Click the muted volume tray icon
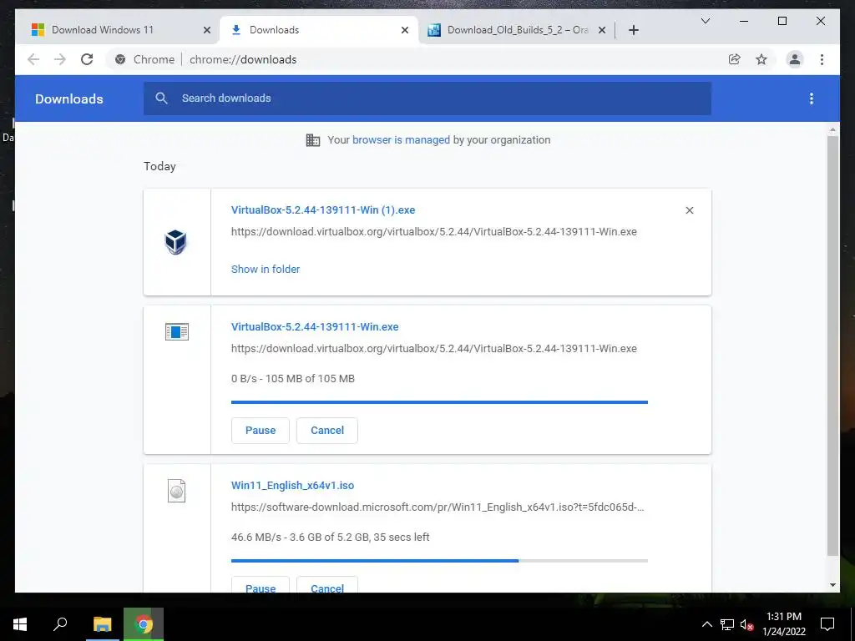855x641 pixels. [746, 624]
